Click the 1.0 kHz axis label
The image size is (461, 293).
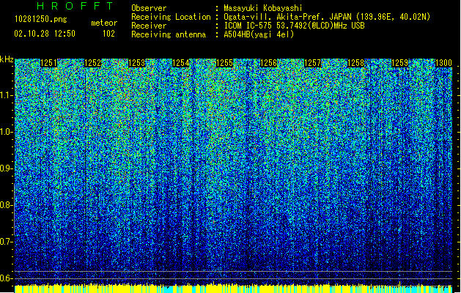6,132
